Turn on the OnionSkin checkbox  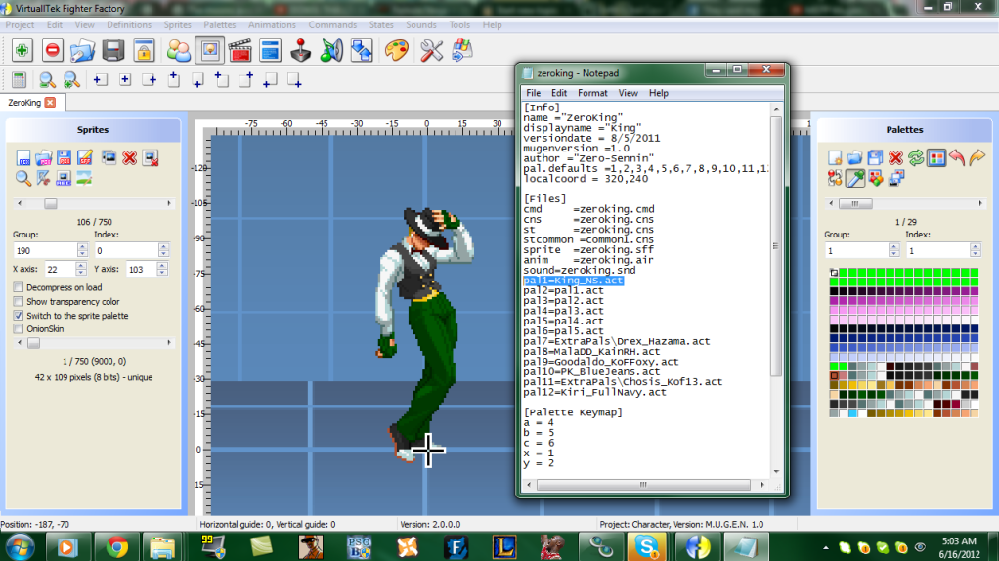[19, 329]
